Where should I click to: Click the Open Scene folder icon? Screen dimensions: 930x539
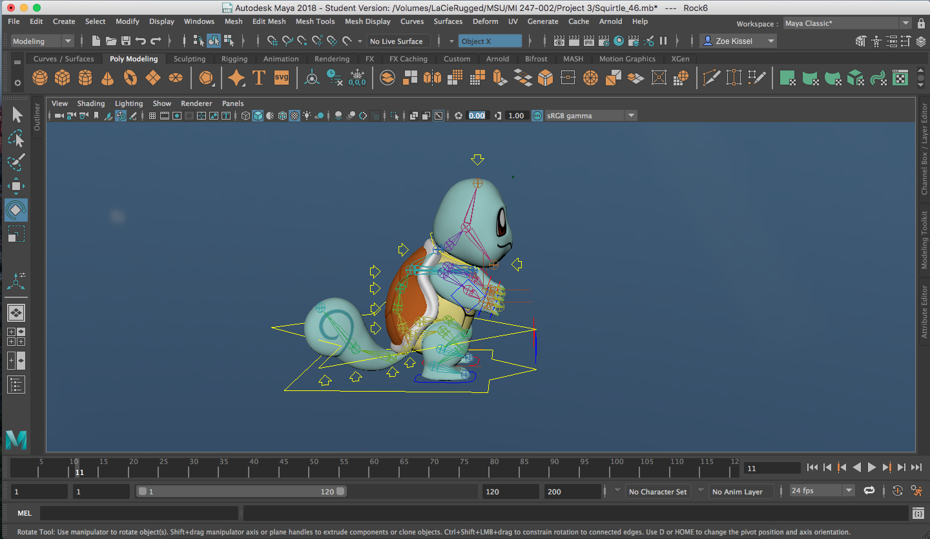111,41
